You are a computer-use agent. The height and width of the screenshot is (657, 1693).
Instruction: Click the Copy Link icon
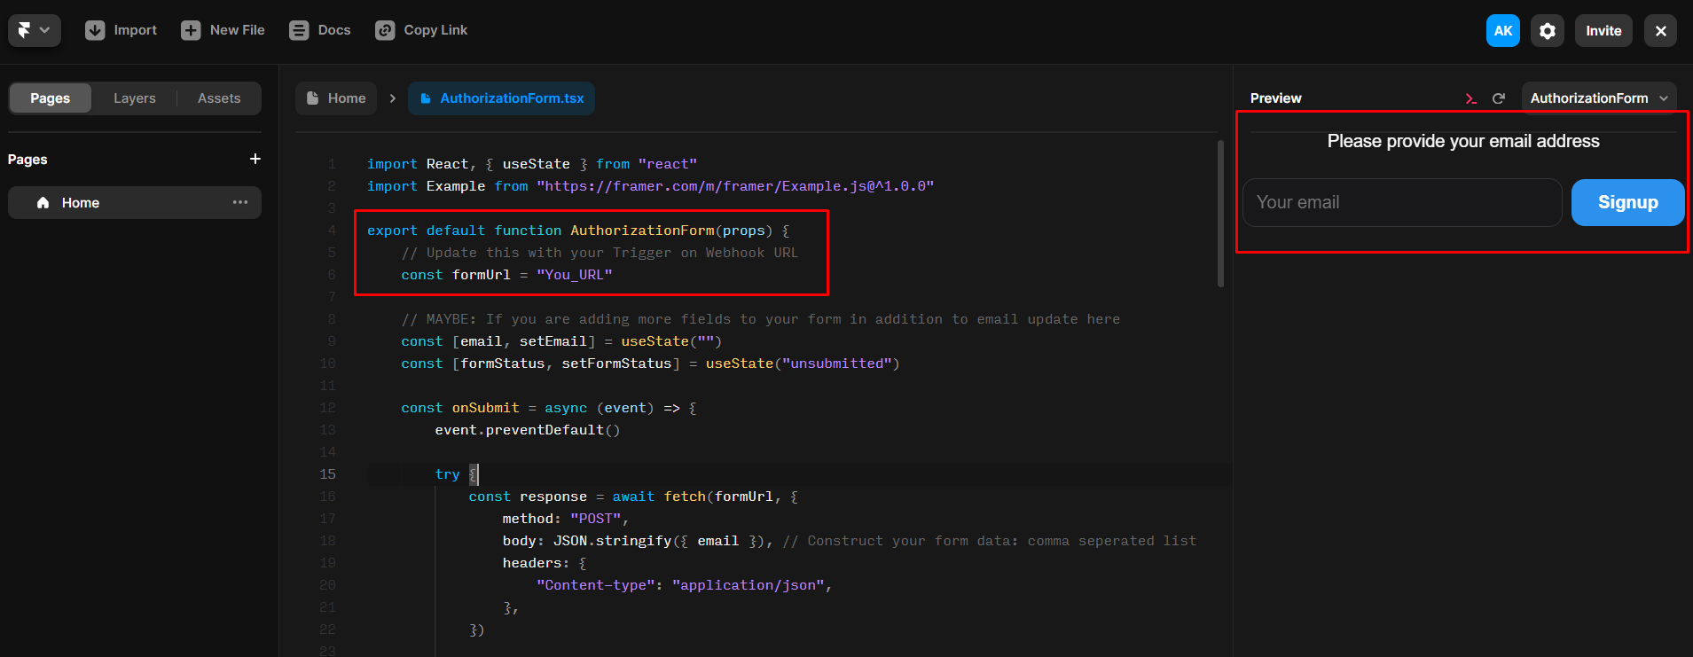pyautogui.click(x=385, y=30)
